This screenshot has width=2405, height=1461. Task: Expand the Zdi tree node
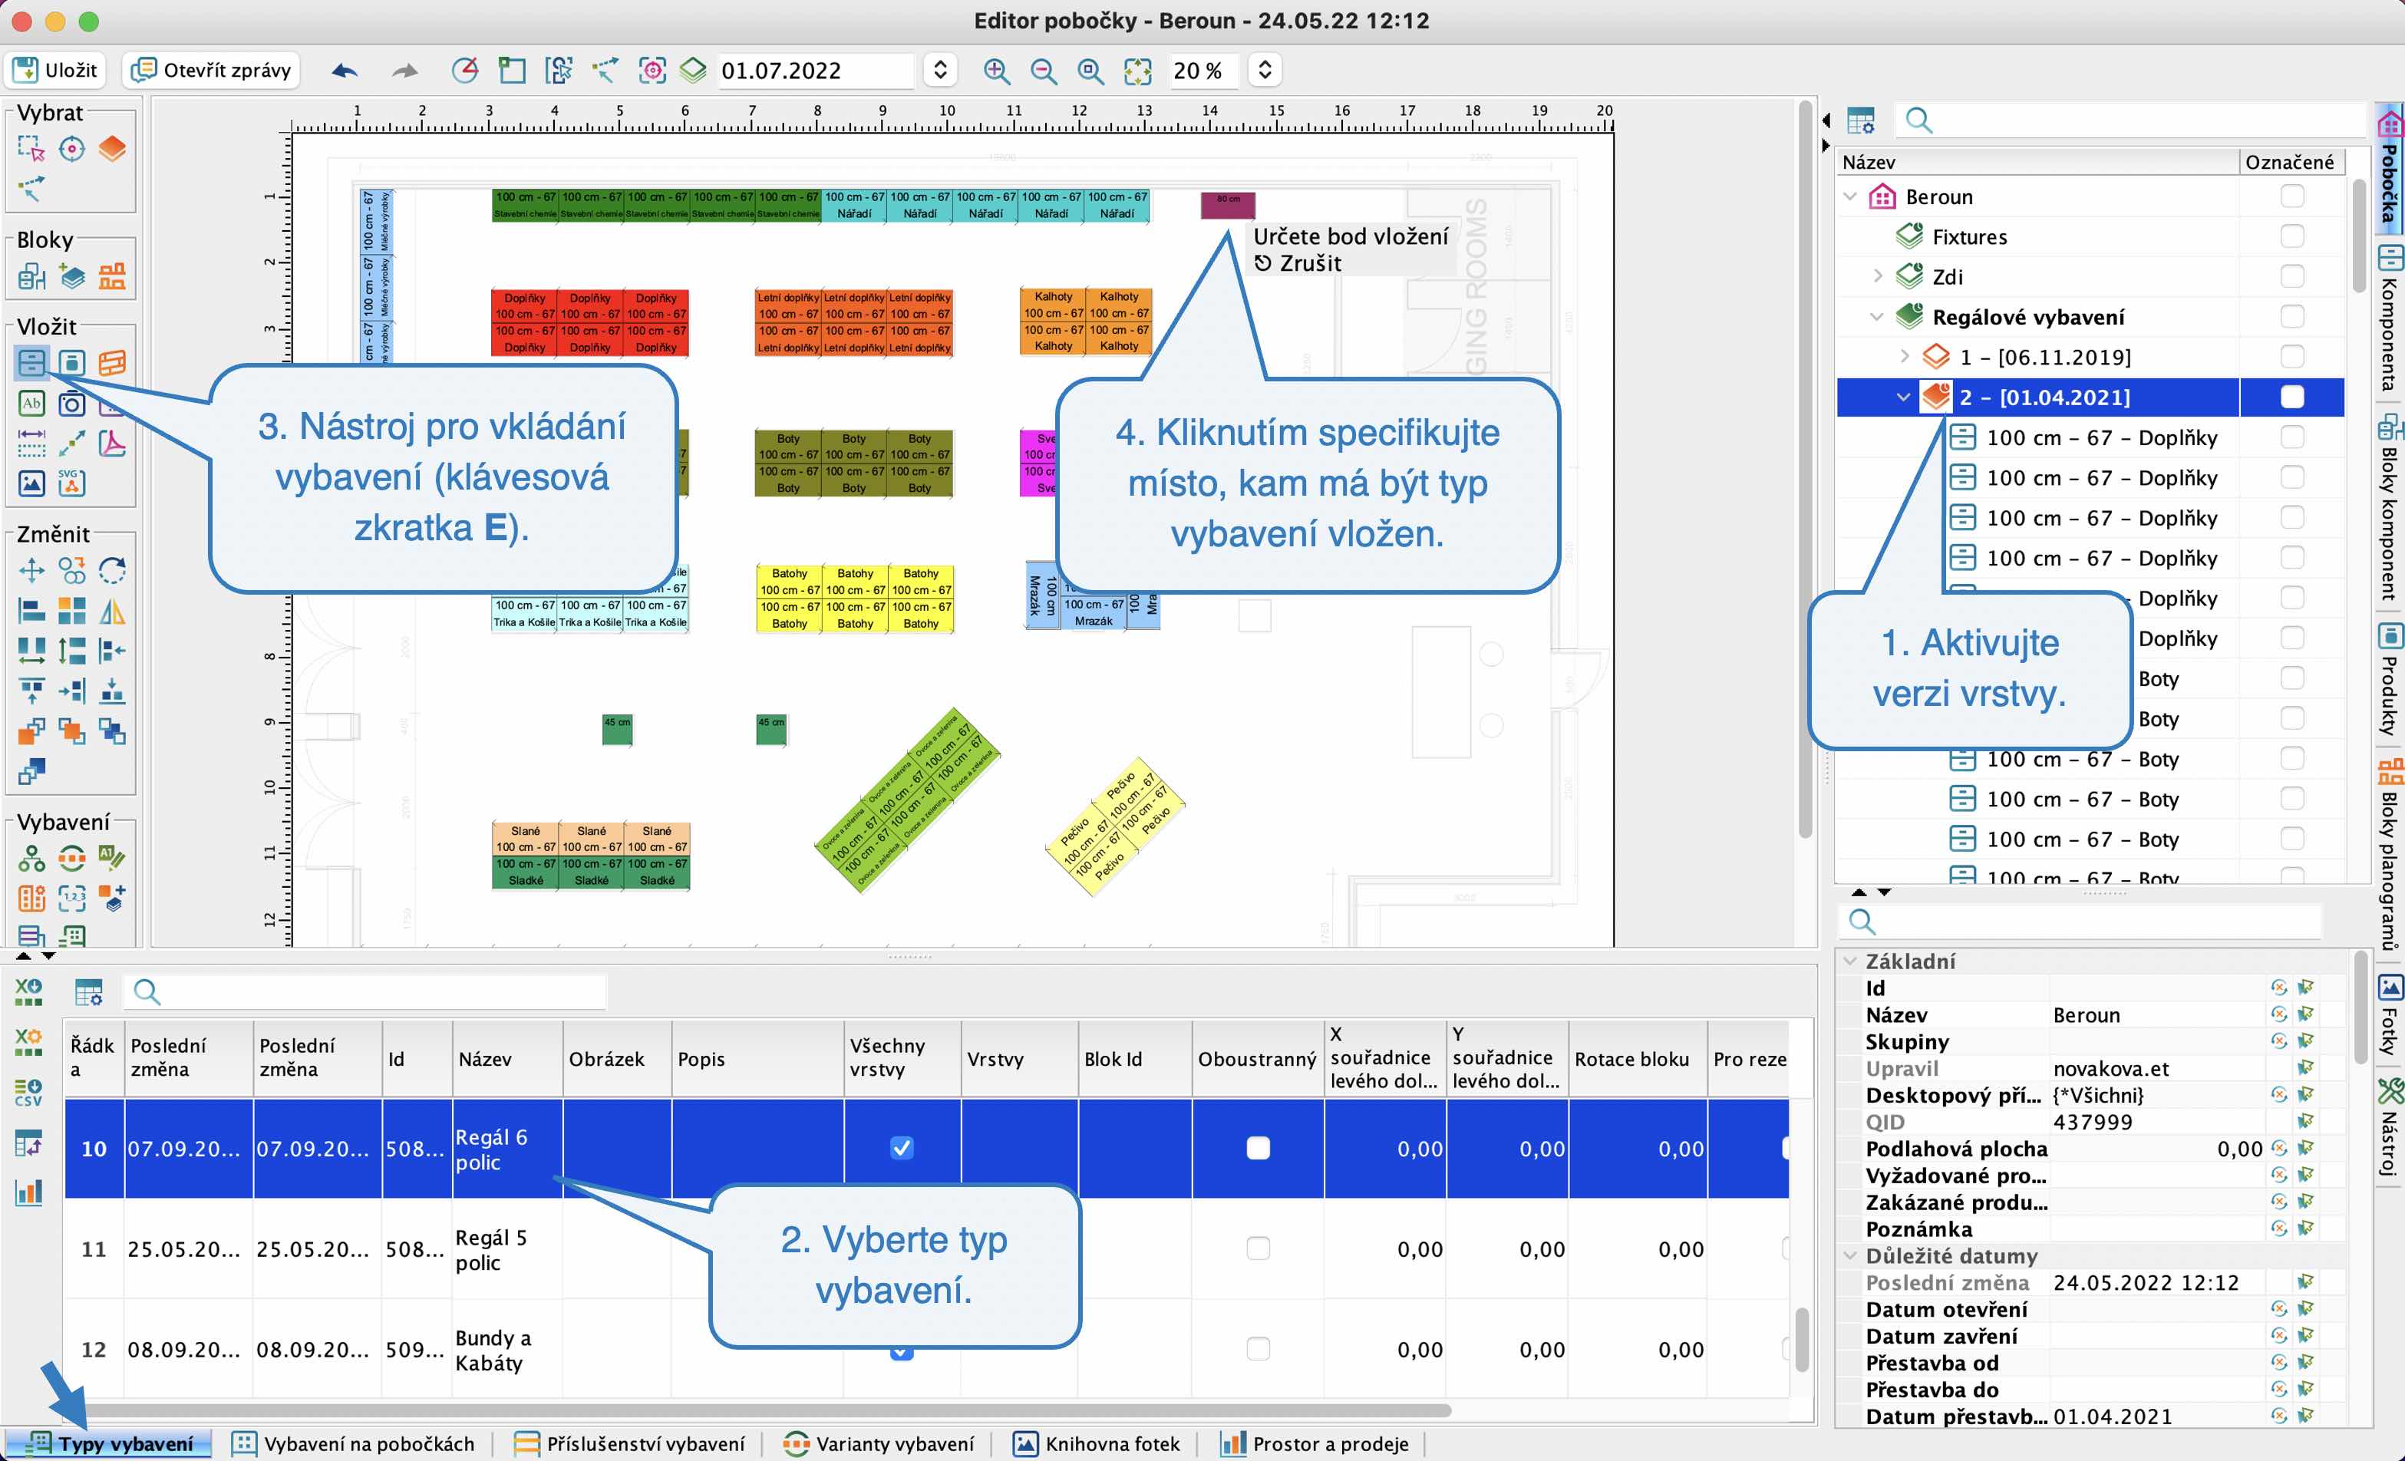pos(1877,277)
